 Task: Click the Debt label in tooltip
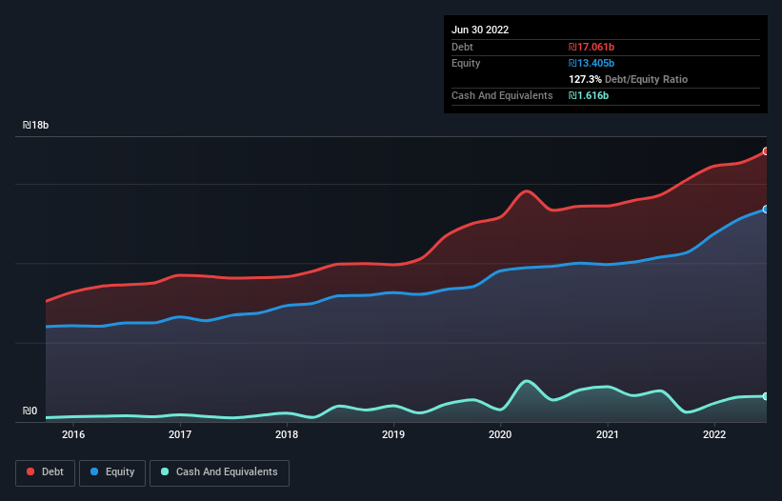tap(462, 47)
